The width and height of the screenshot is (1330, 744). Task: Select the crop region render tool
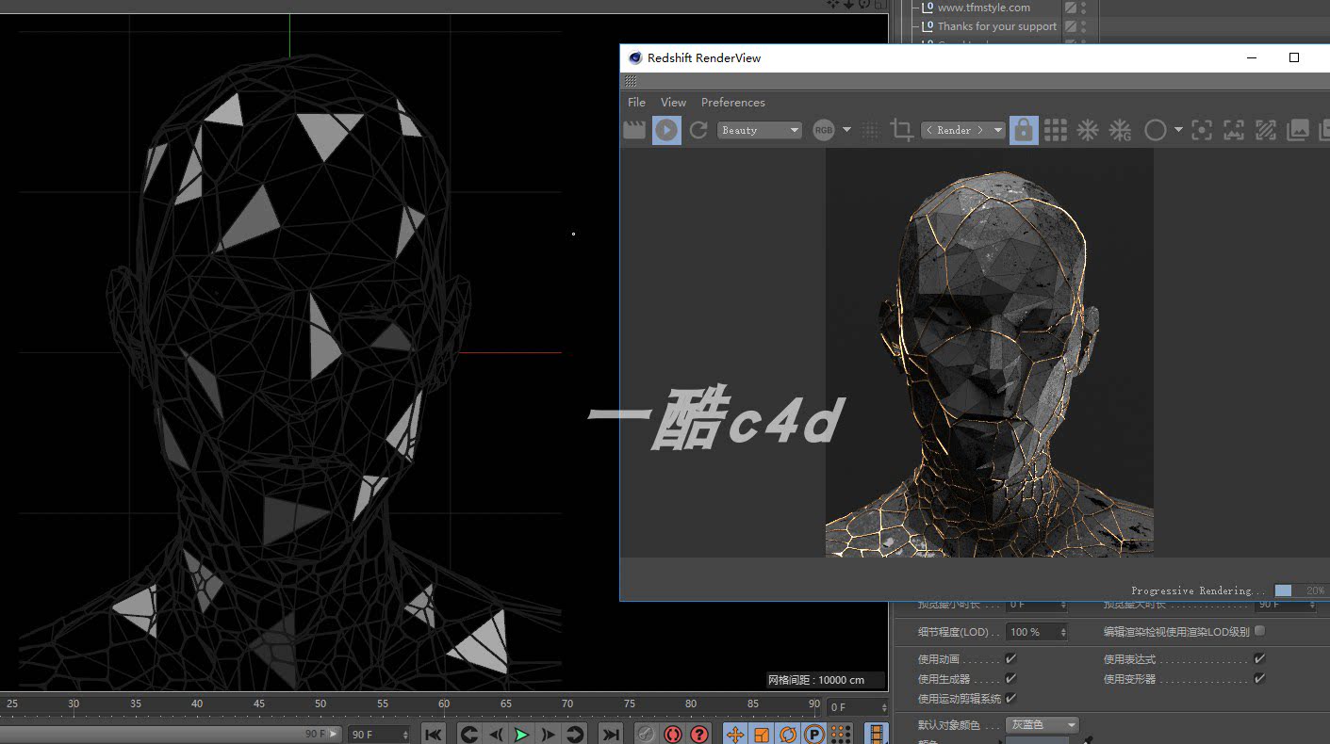pyautogui.click(x=901, y=130)
